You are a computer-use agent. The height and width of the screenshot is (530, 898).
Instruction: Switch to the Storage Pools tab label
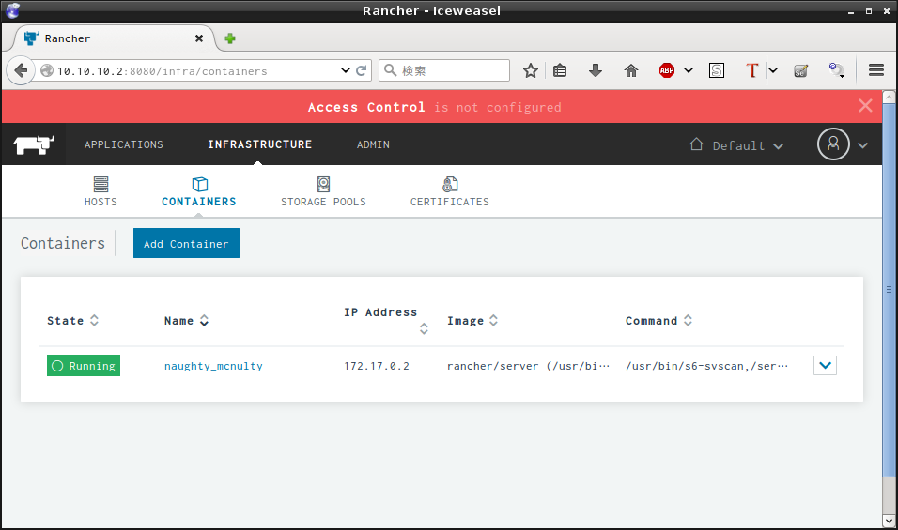pos(323,202)
